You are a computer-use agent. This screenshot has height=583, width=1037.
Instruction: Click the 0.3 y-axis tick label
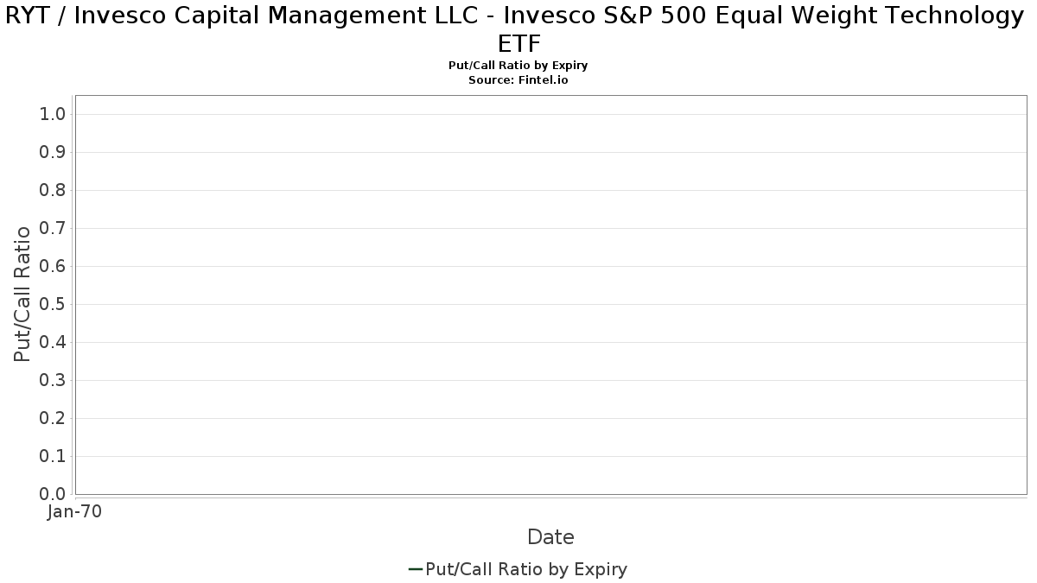53,380
